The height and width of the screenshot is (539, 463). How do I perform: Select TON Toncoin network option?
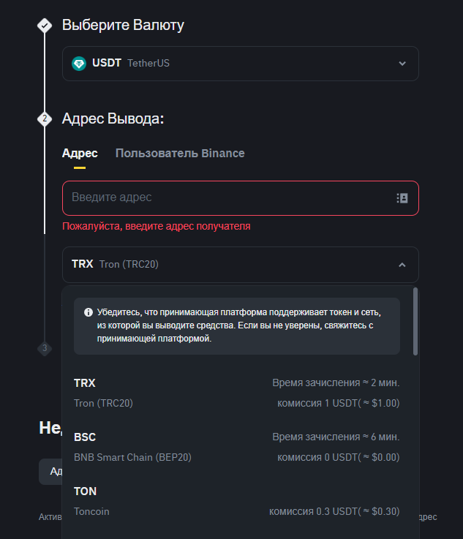click(236, 501)
